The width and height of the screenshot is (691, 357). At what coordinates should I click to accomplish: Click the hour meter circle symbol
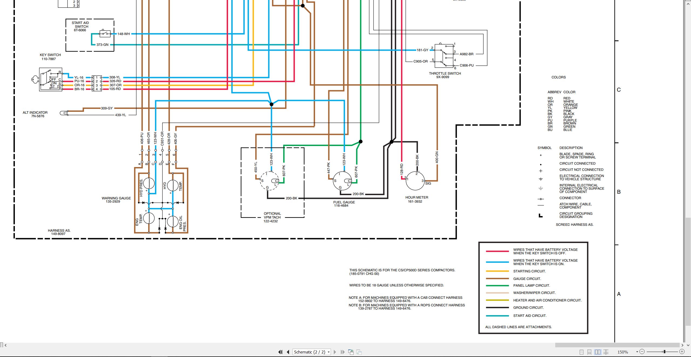click(415, 181)
